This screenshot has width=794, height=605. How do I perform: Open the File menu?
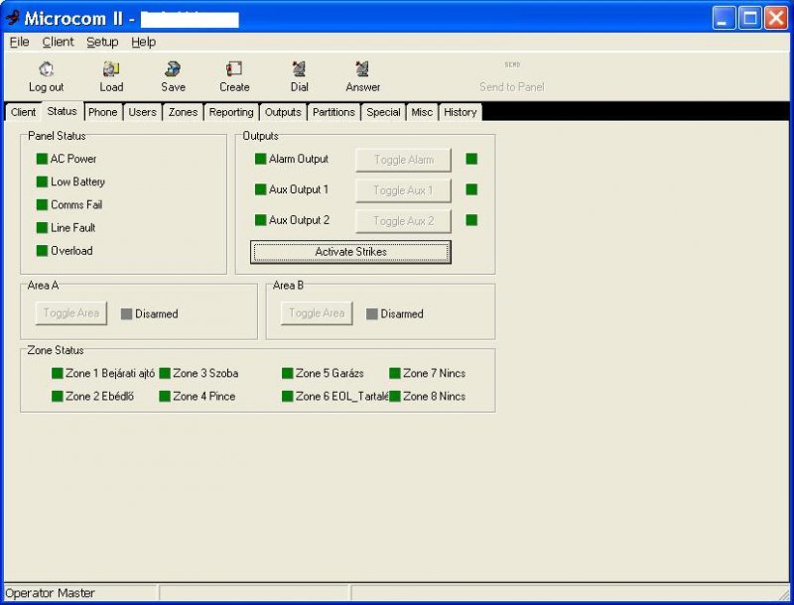(x=19, y=42)
